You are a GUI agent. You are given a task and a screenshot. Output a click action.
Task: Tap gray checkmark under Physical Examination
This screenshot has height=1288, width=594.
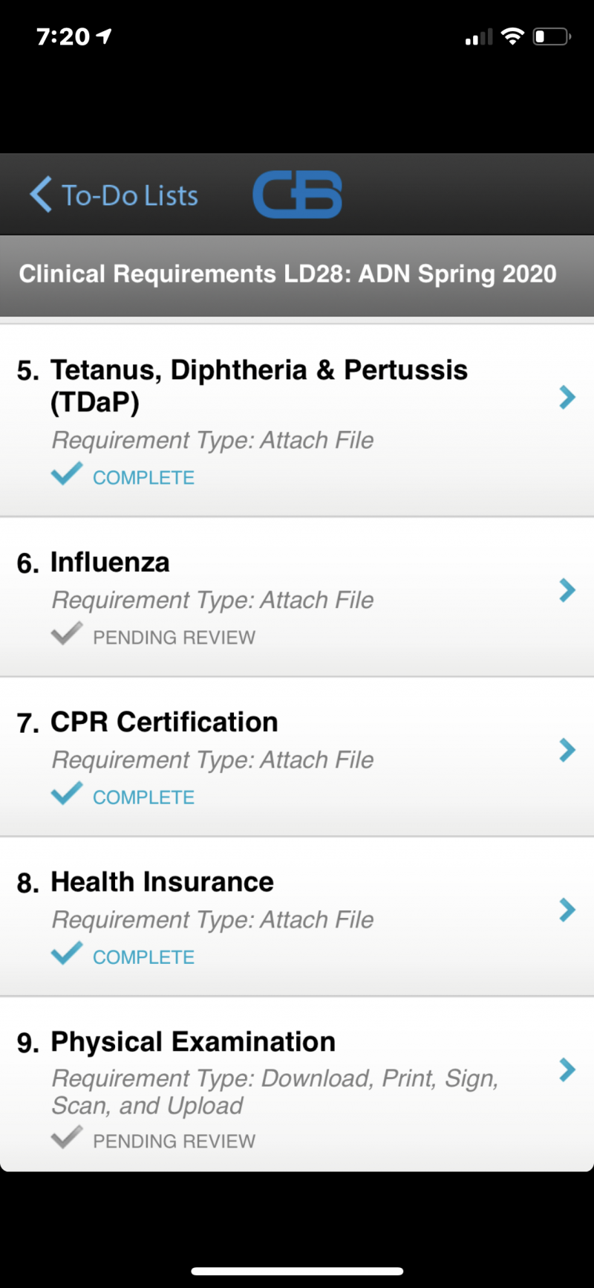(x=67, y=1137)
